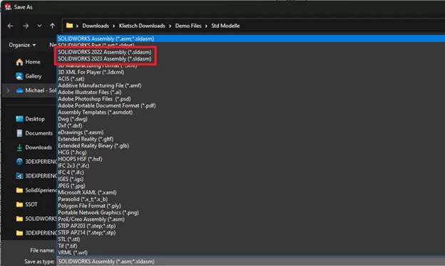Click the Back navigation arrow
445x266 pixels.
pos(10,26)
